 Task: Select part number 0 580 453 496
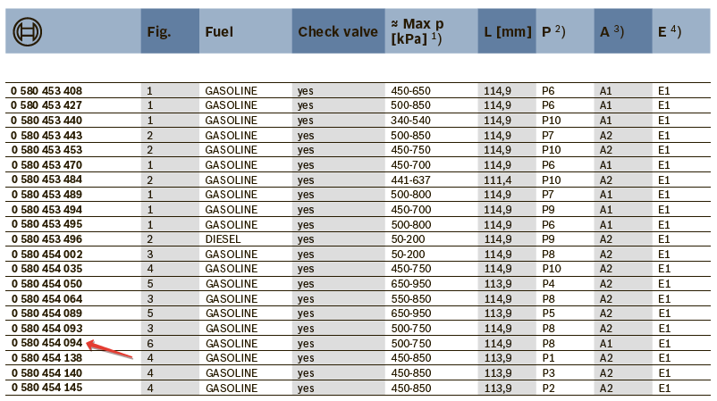pos(46,239)
